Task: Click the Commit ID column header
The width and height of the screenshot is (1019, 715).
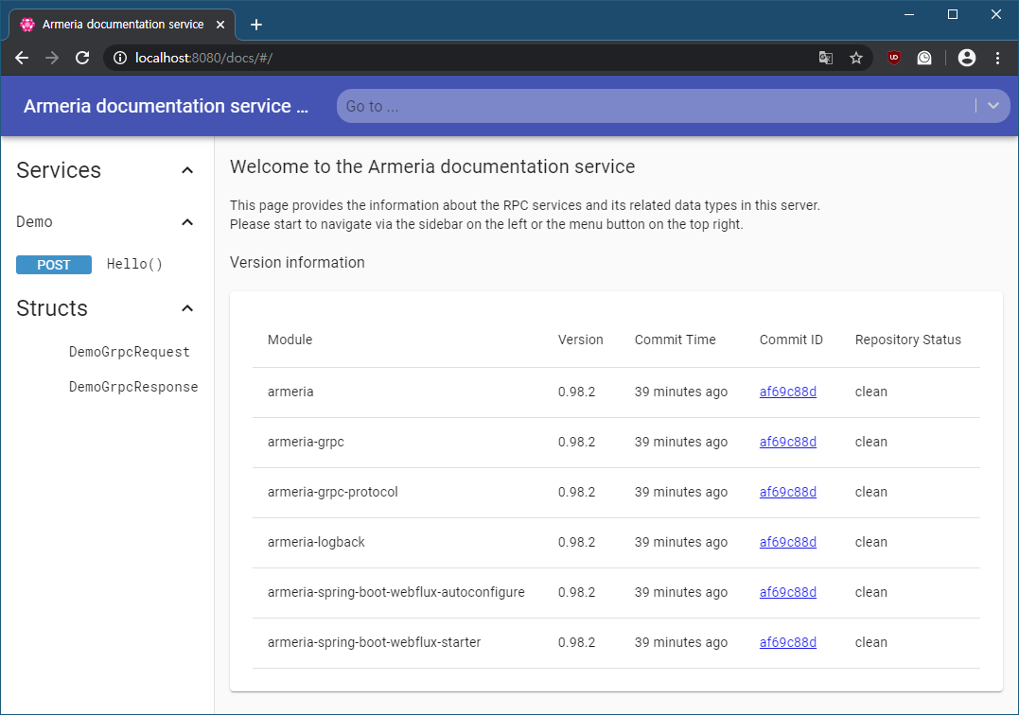Action: click(x=791, y=340)
